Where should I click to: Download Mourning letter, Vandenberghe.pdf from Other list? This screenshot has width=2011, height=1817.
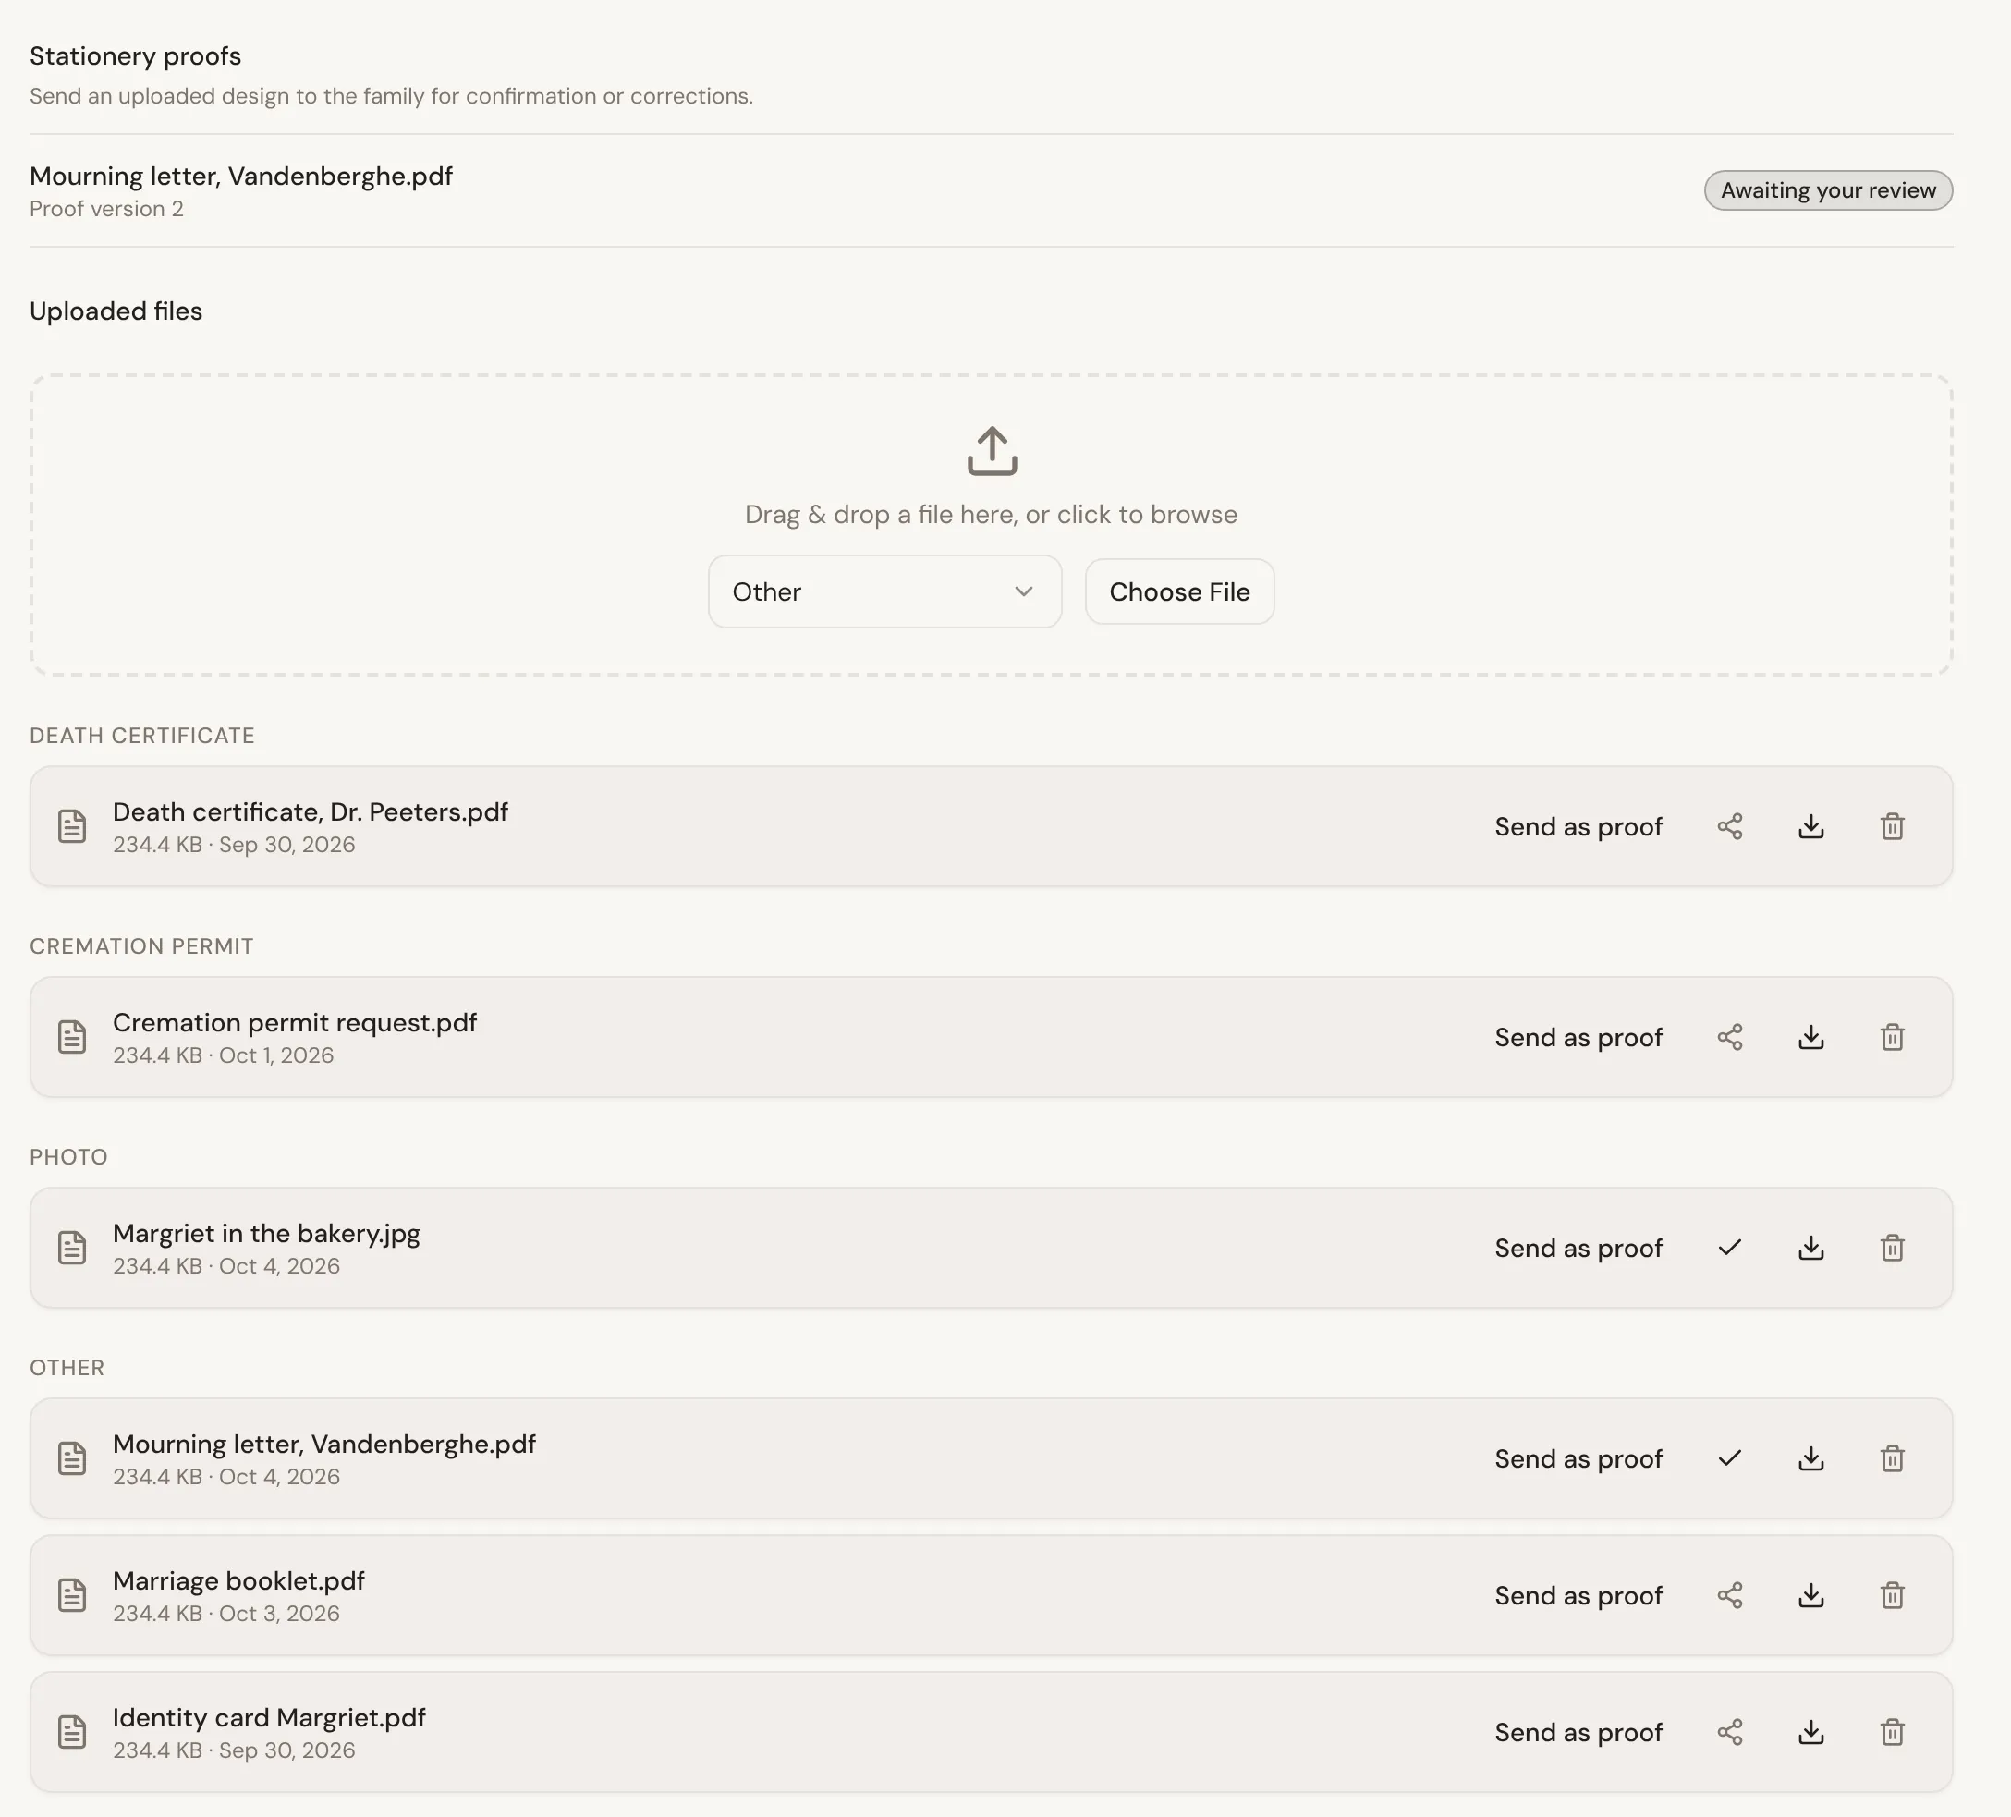[1810, 1457]
